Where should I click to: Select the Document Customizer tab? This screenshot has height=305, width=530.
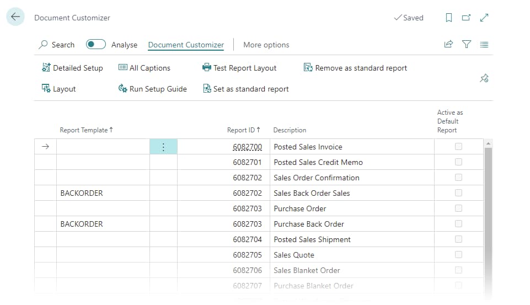click(x=186, y=45)
